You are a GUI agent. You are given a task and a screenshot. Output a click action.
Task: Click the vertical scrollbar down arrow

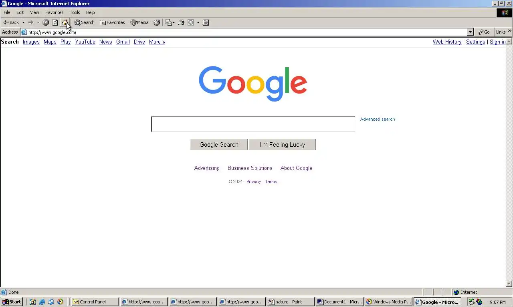pyautogui.click(x=509, y=284)
